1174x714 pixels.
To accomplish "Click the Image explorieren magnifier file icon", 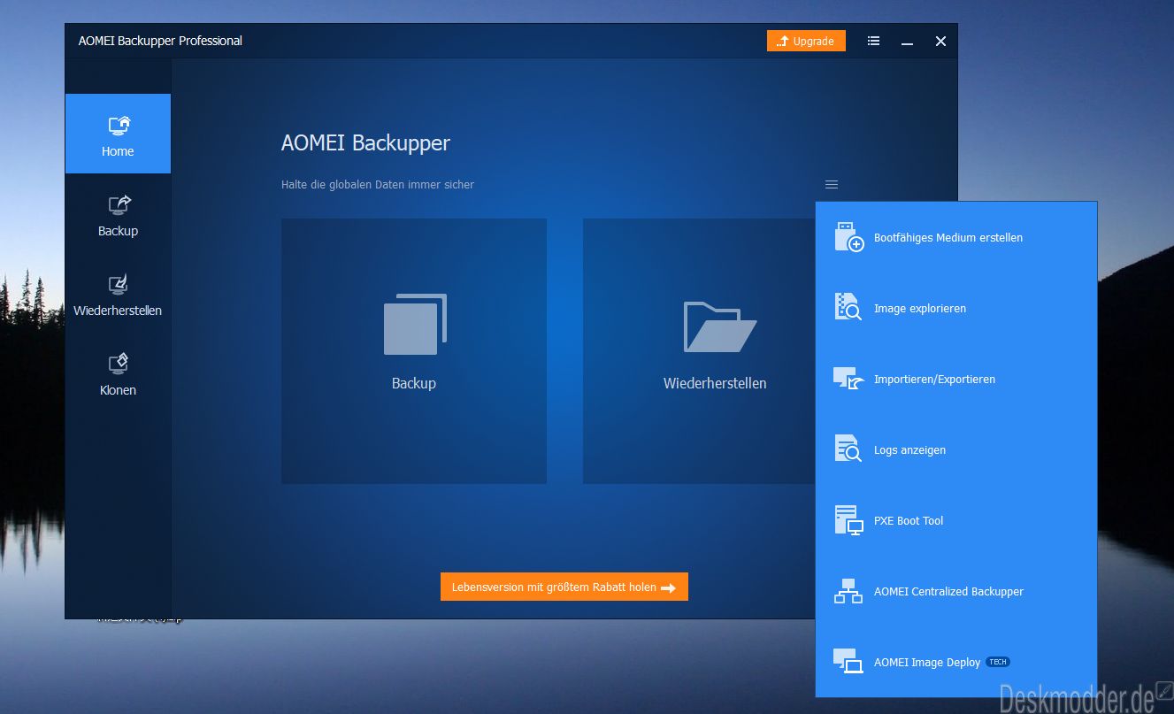I will 848,307.
